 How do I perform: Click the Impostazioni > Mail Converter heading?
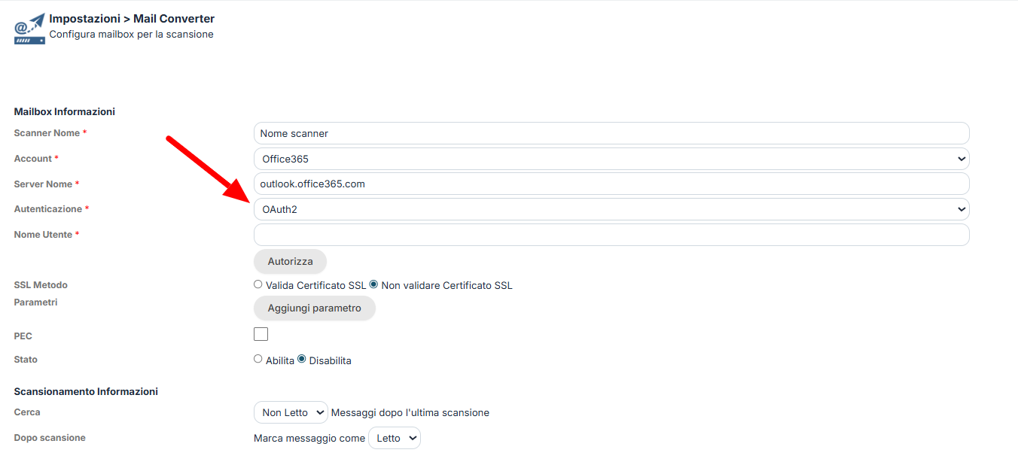click(x=132, y=19)
